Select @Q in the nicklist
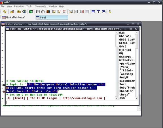The image size is (163, 128). tap(121, 53)
